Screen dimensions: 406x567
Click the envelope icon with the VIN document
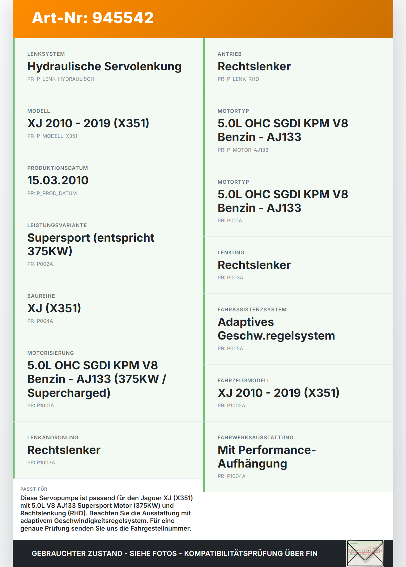365,553
